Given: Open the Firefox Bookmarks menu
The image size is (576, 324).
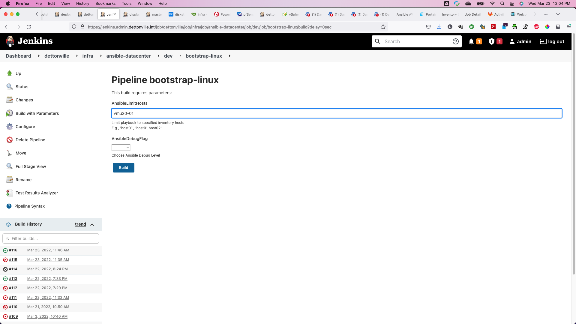Looking at the screenshot, I should [105, 4].
